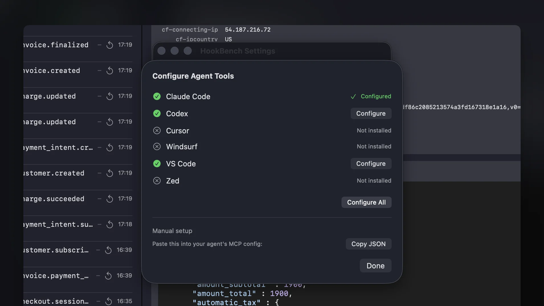
Task: Toggle Claude Code's configured status checkmark
Action: 157,96
